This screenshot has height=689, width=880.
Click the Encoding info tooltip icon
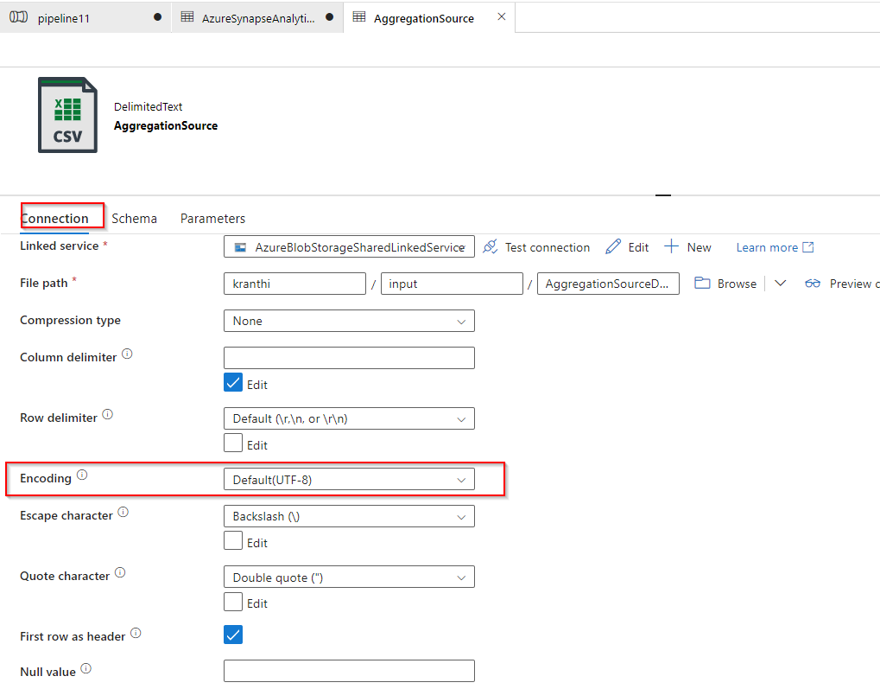(x=82, y=474)
